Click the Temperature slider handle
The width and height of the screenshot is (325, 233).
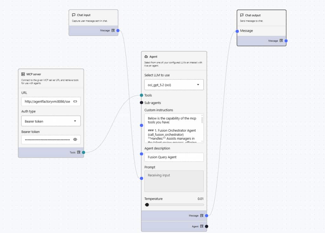(147, 205)
